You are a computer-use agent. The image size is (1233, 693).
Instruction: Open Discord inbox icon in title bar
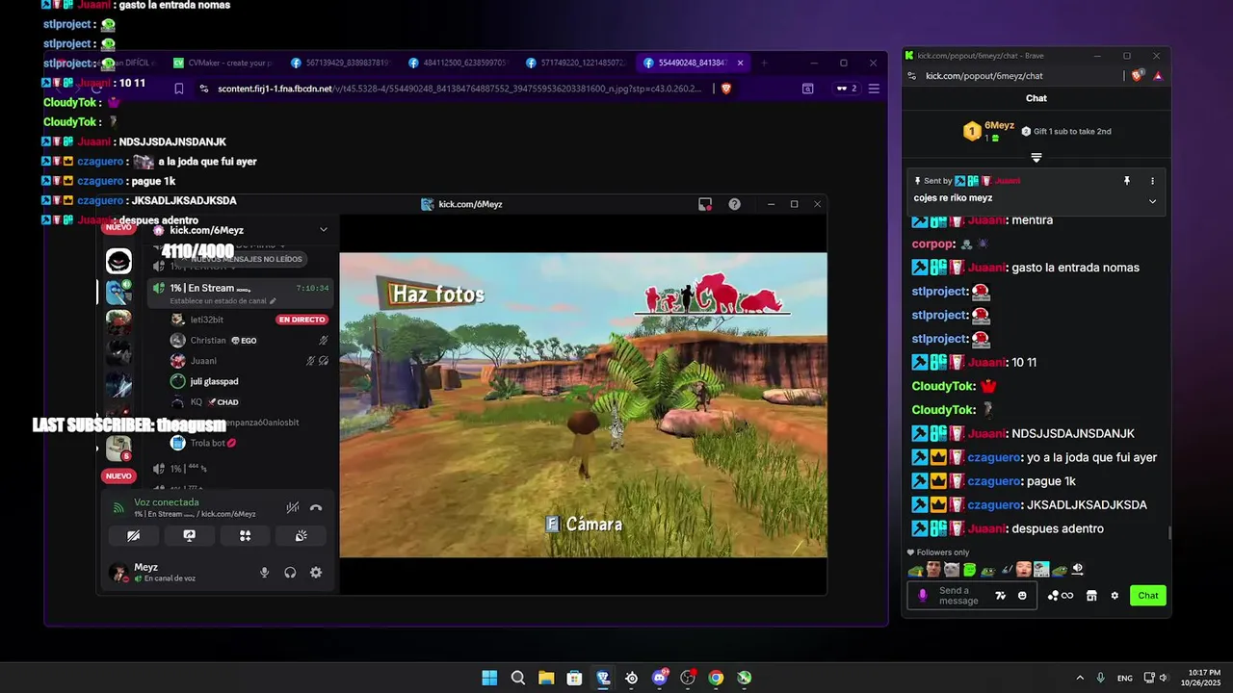tap(705, 204)
